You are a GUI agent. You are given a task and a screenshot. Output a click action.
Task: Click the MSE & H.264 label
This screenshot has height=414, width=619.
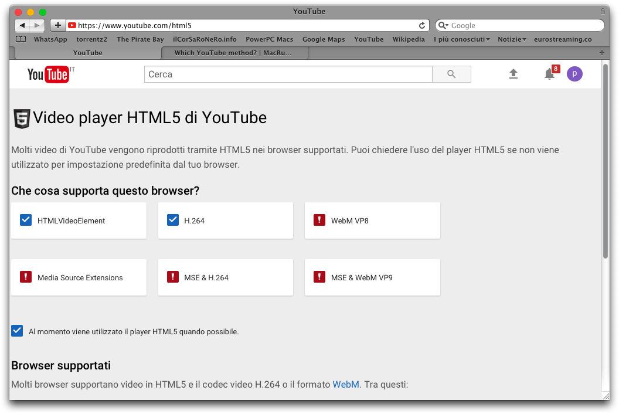coord(206,278)
